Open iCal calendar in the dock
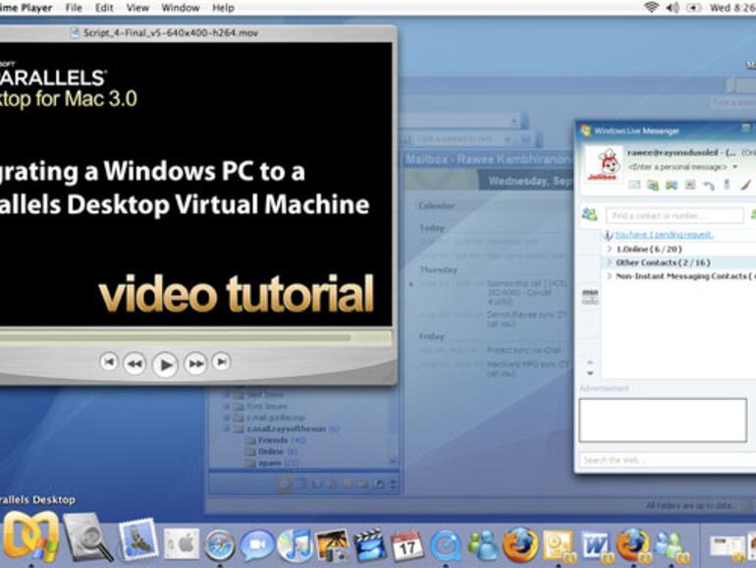The width and height of the screenshot is (756, 568). click(x=406, y=543)
